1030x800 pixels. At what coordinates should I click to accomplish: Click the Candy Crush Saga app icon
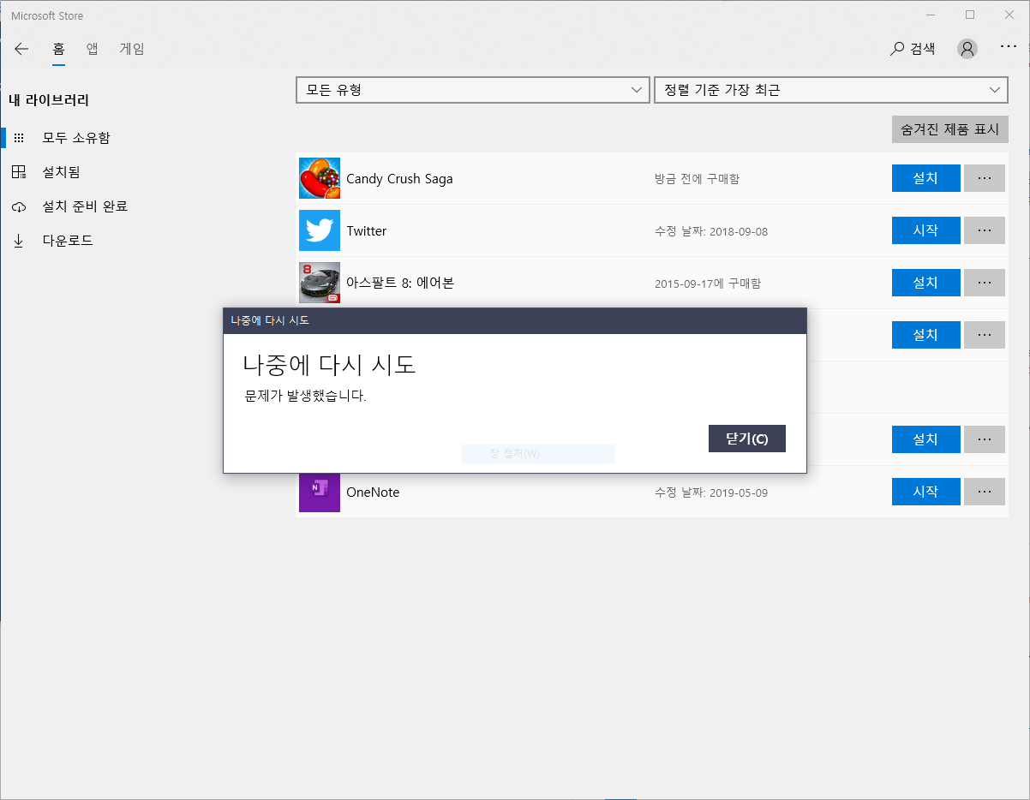(320, 178)
